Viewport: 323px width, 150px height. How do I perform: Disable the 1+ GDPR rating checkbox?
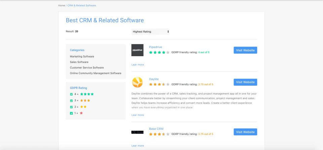[71, 113]
